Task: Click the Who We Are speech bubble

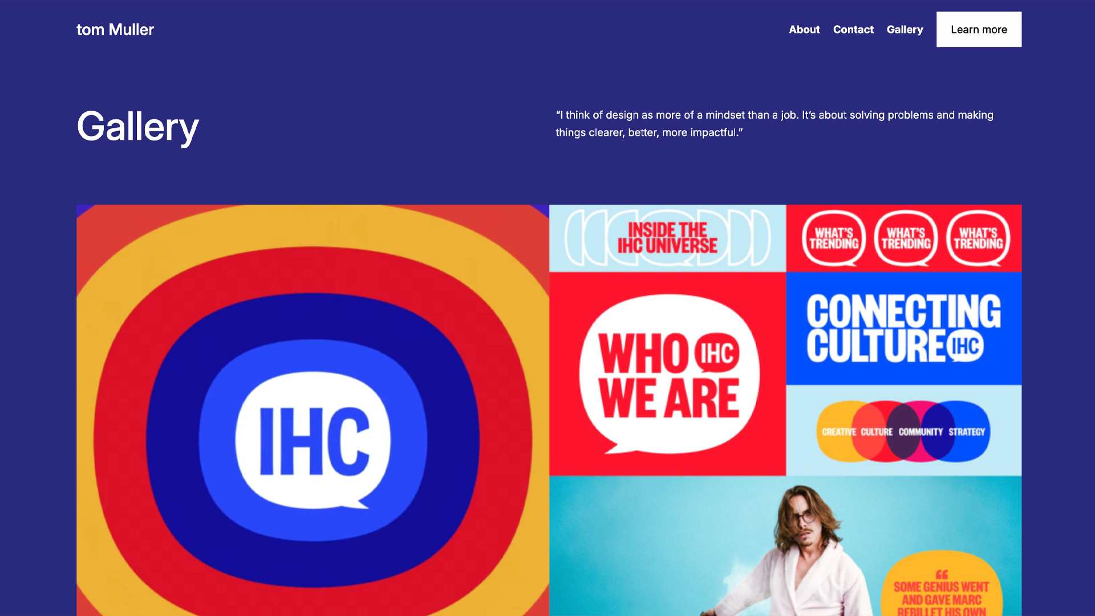Action: click(x=669, y=374)
